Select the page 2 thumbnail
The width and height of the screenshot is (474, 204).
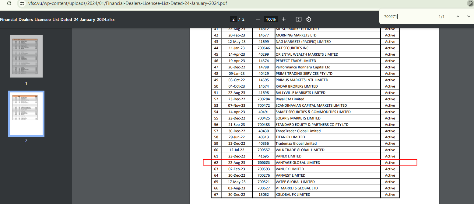point(26,113)
